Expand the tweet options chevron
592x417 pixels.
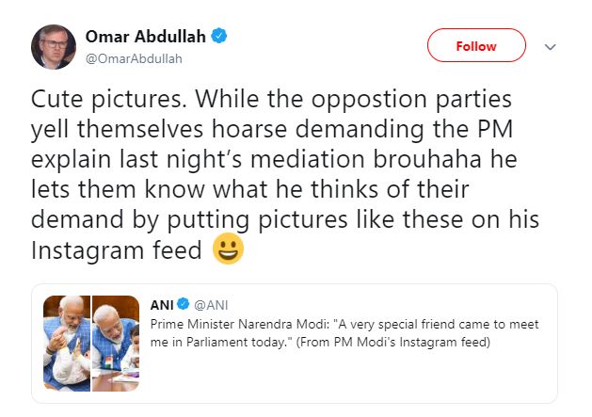click(552, 46)
